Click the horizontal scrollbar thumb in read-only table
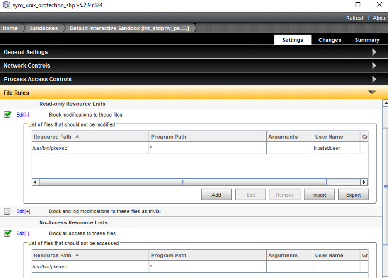 coord(183,182)
